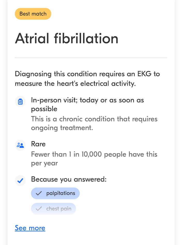Toggle the palpitations answer chip
The image size is (182, 245).
pos(55,193)
